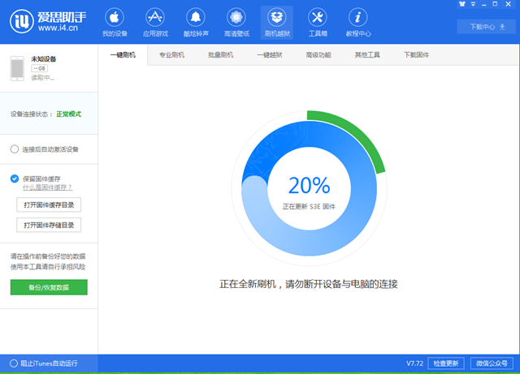Open 酷炫铃声 ringtones bell icon
This screenshot has width=520, height=374.
(195, 23)
